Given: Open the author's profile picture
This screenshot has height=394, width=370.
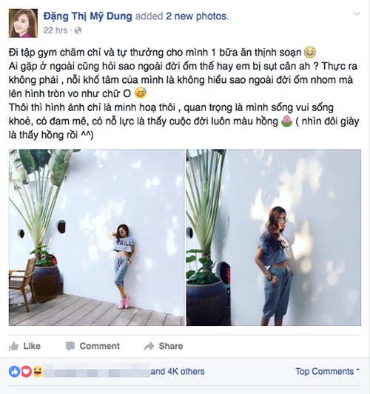Looking at the screenshot, I should [x=24, y=23].
